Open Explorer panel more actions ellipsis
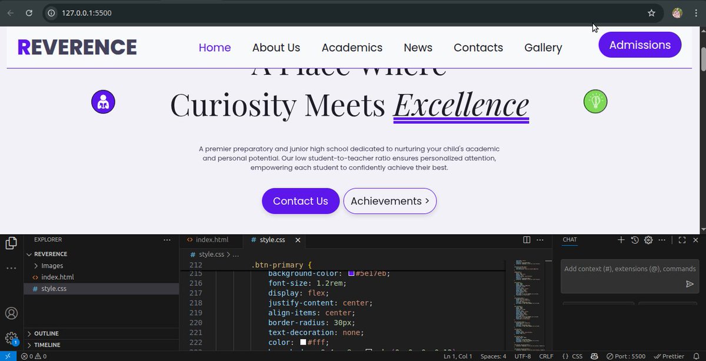The width and height of the screenshot is (706, 361). (167, 240)
